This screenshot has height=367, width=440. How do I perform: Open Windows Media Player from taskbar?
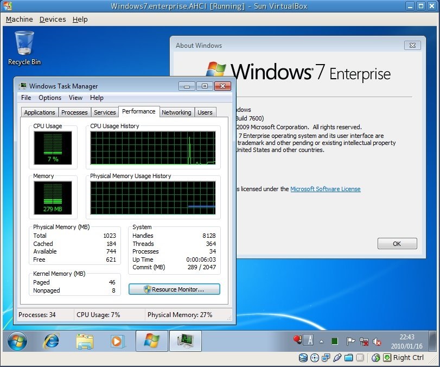[117, 341]
